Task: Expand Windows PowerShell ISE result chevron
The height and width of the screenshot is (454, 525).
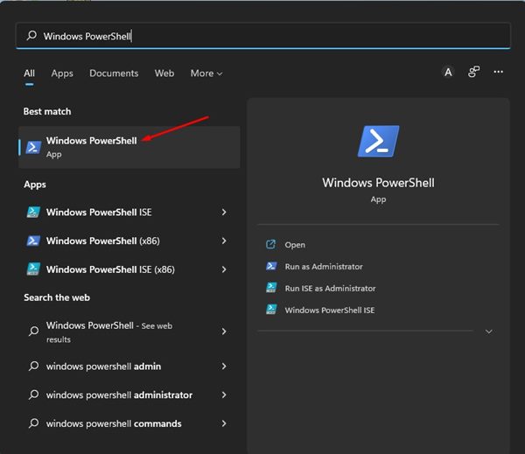Action: pyautogui.click(x=224, y=212)
